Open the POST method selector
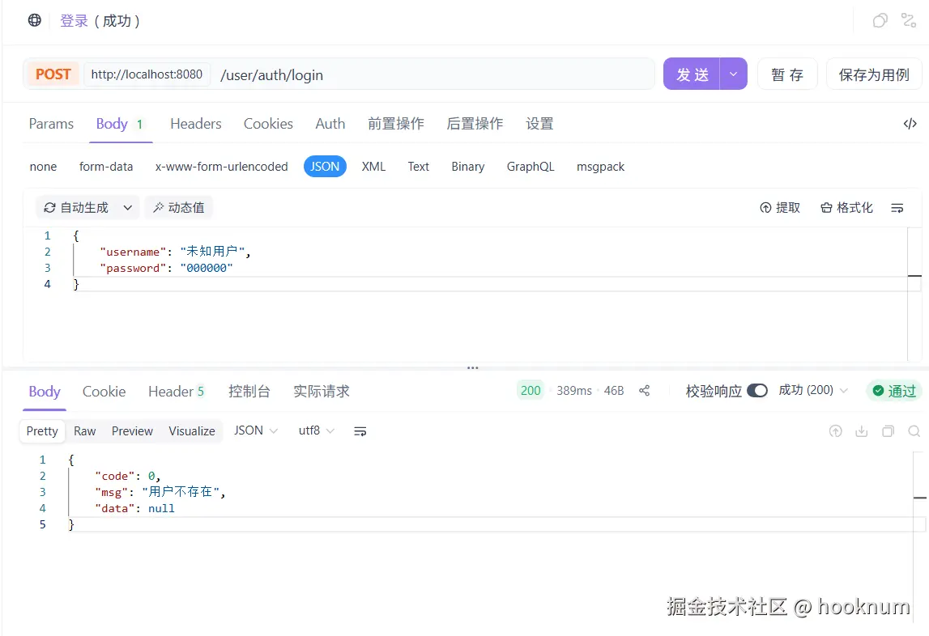Image resolution: width=929 pixels, height=636 pixels. 53,74
